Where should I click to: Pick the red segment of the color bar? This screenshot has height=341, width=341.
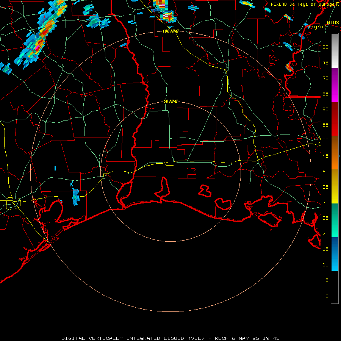(x=335, y=119)
